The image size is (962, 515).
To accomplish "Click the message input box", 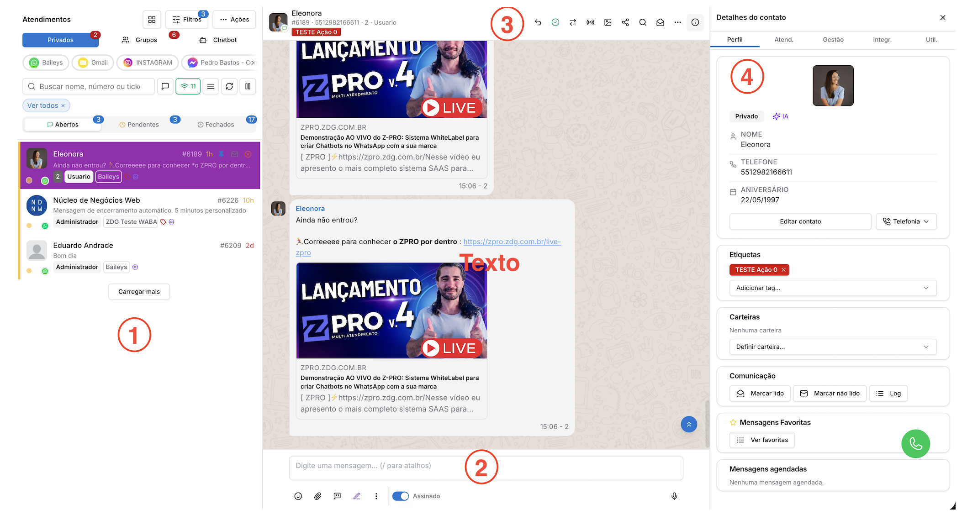I will point(486,468).
